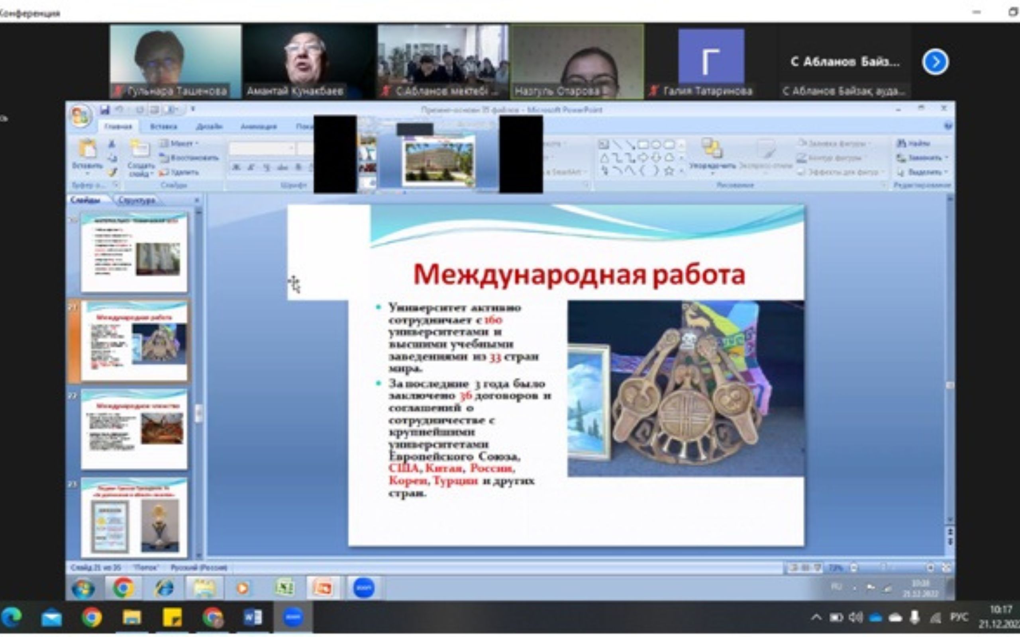Expand the Replace (Заменить) dropdown arrow

pyautogui.click(x=947, y=158)
